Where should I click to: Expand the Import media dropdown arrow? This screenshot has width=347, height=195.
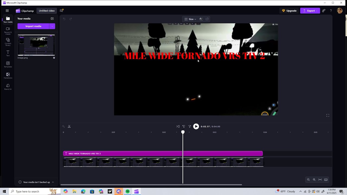pos(52,26)
